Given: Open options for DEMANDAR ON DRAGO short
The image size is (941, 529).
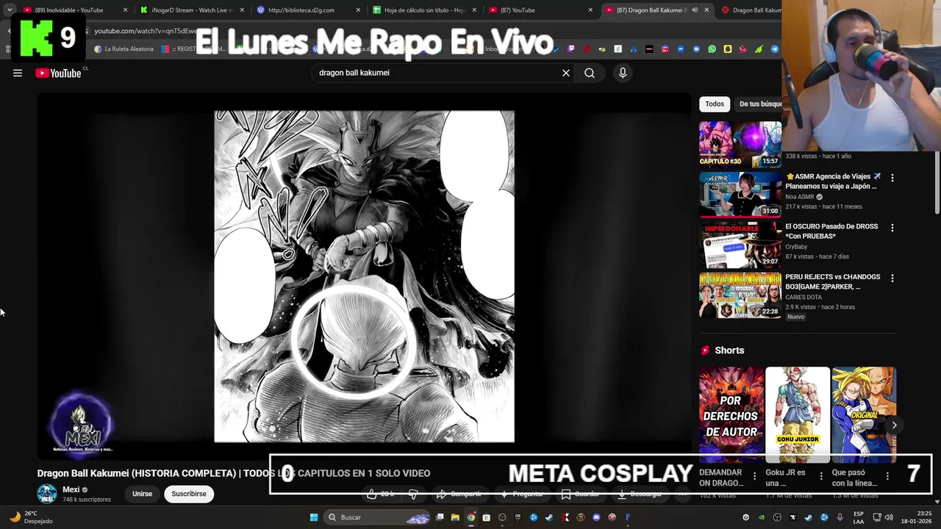Looking at the screenshot, I should point(754,476).
